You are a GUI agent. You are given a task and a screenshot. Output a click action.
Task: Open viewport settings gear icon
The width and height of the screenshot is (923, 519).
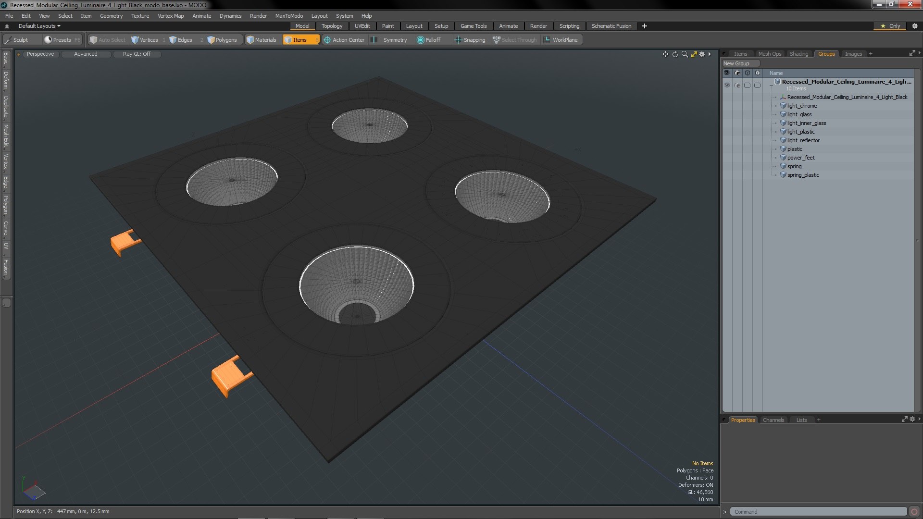point(702,54)
